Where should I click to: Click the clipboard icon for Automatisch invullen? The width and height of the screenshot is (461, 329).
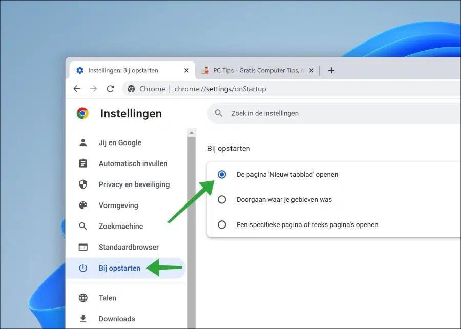coord(83,163)
